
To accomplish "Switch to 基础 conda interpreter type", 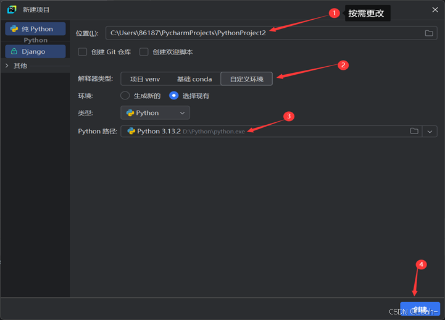I will 194,79.
